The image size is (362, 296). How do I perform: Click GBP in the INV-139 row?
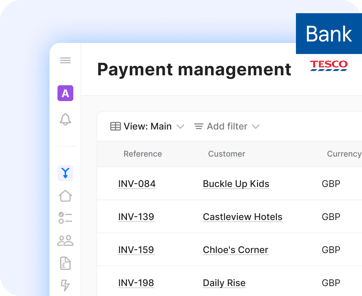(x=331, y=217)
